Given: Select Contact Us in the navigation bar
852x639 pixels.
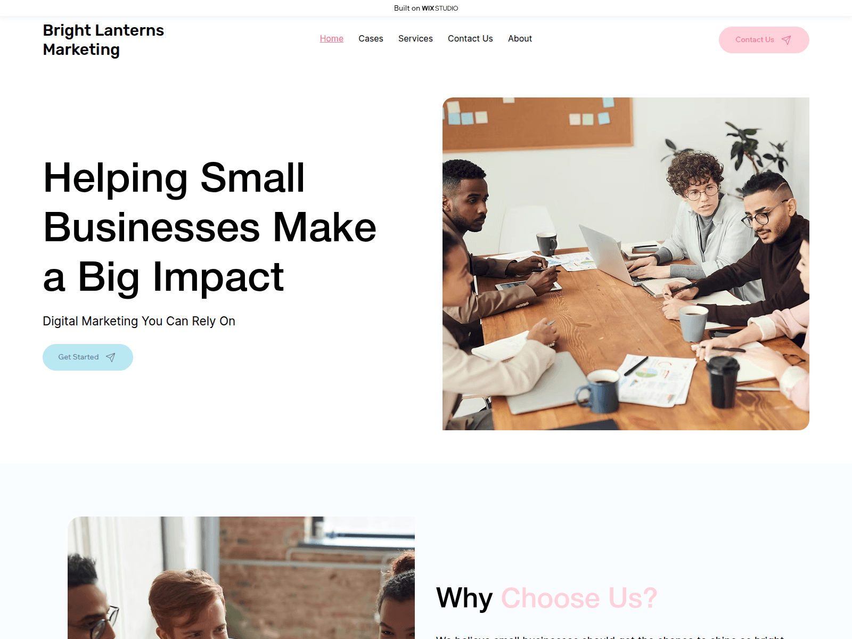Looking at the screenshot, I should [470, 38].
